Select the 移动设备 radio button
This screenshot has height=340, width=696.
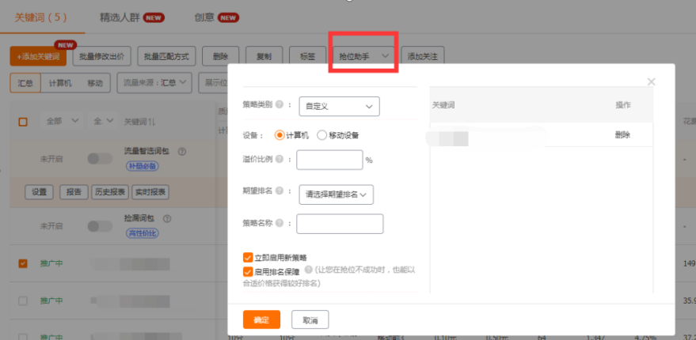[x=321, y=136]
